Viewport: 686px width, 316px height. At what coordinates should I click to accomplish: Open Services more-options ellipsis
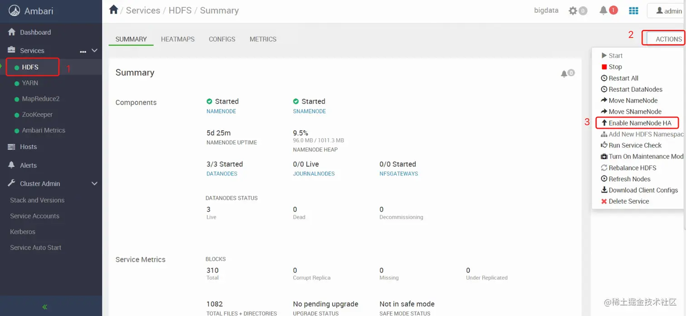[x=83, y=52]
